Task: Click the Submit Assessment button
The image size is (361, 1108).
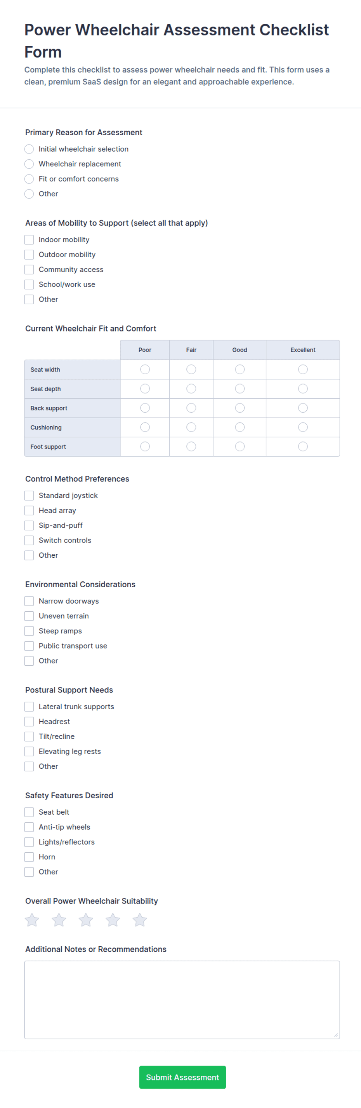Action: (x=183, y=1077)
